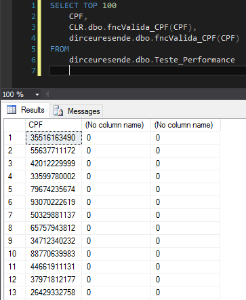Select cell 44661911131
The width and height of the screenshot is (246, 300).
point(54,267)
